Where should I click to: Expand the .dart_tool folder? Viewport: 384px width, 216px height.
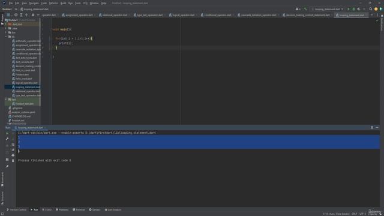[6, 24]
